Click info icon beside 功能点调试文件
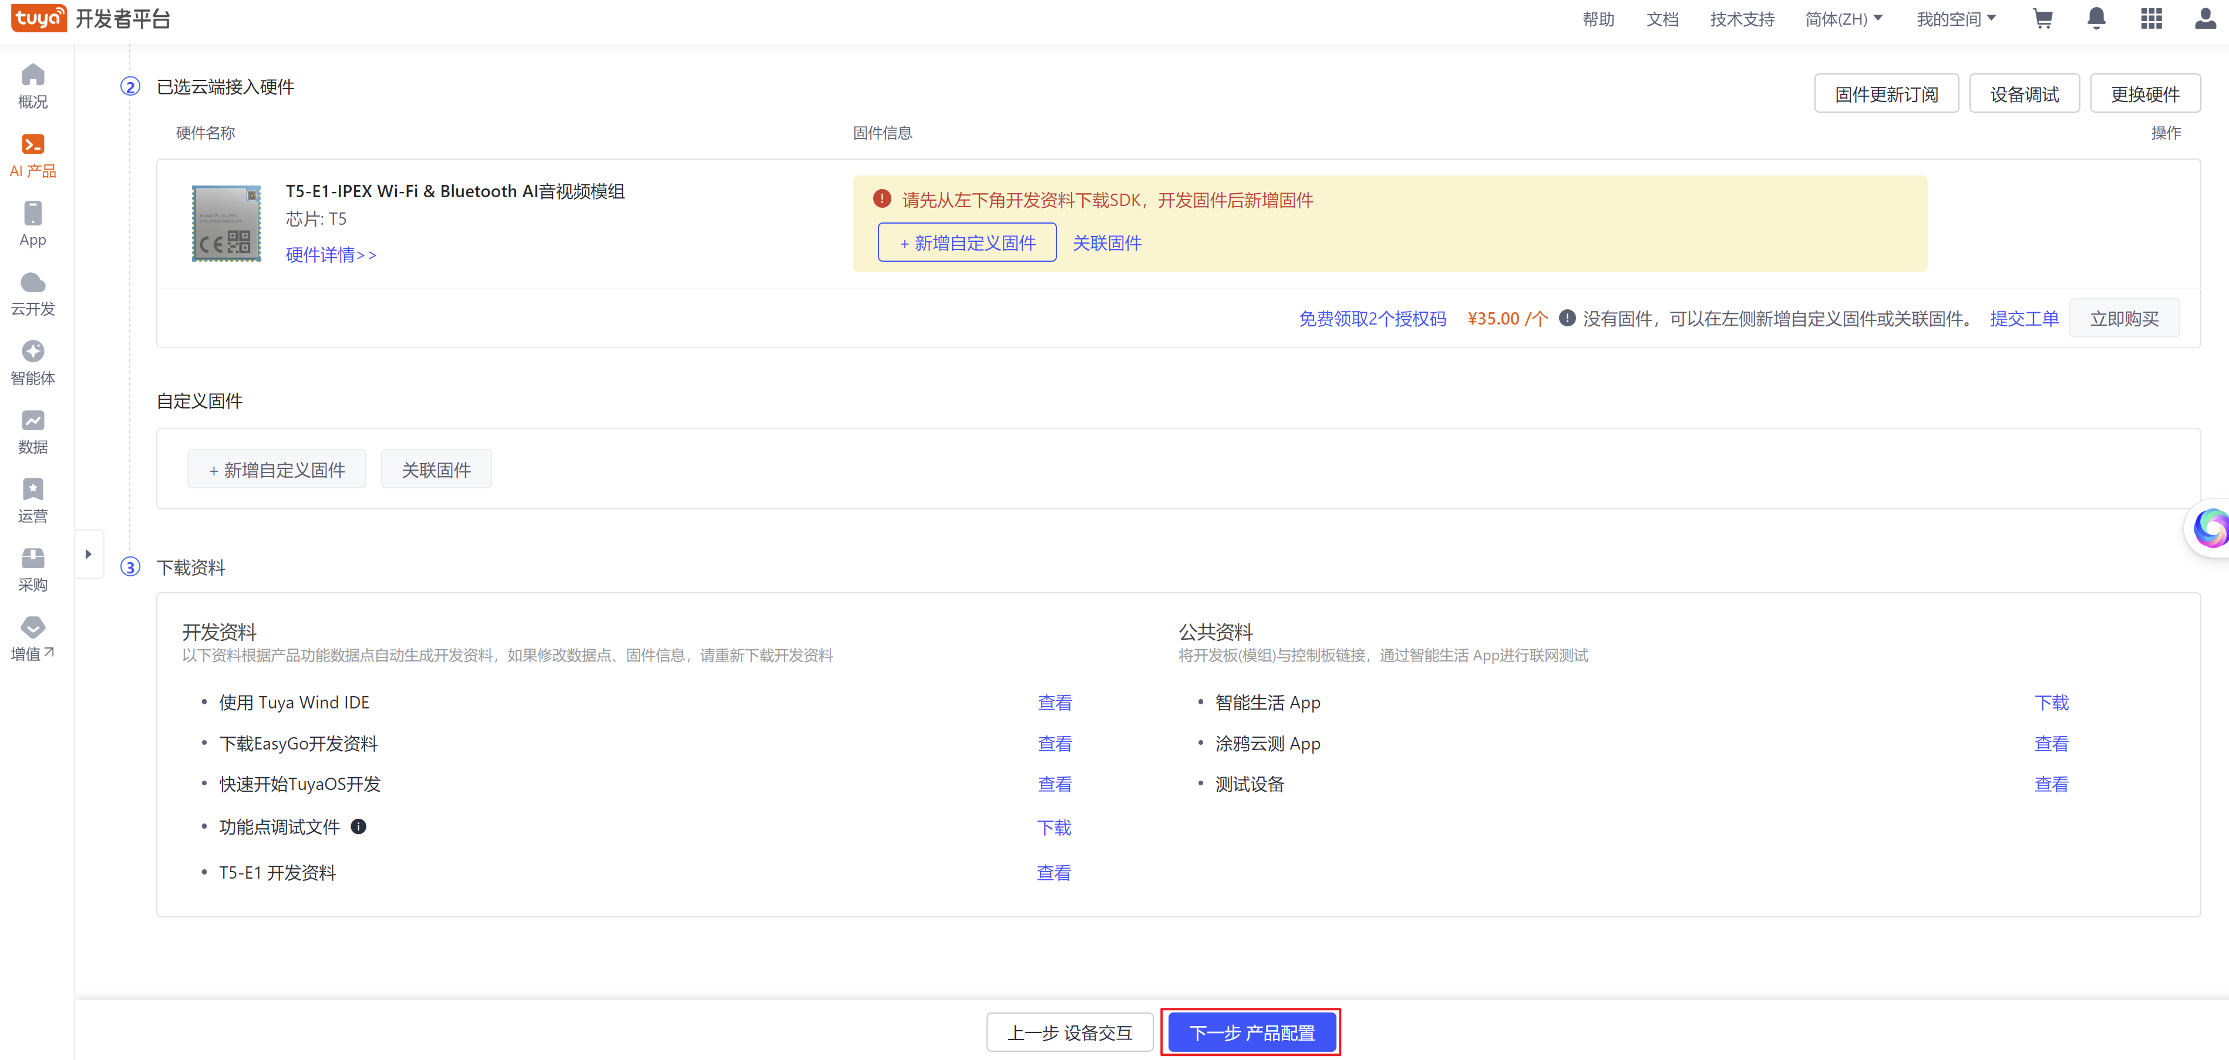 click(358, 826)
